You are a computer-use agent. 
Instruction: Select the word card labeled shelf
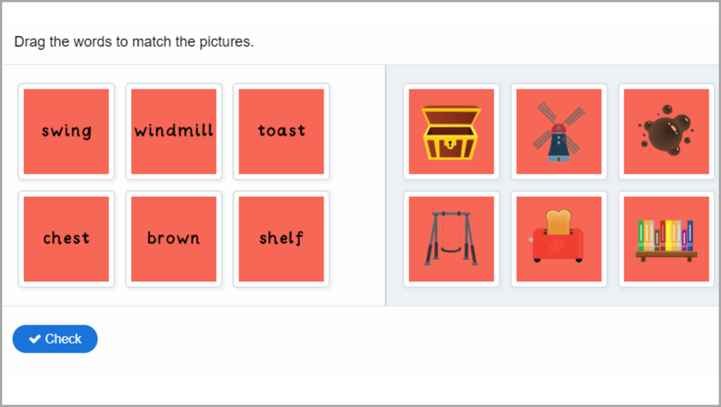point(281,239)
